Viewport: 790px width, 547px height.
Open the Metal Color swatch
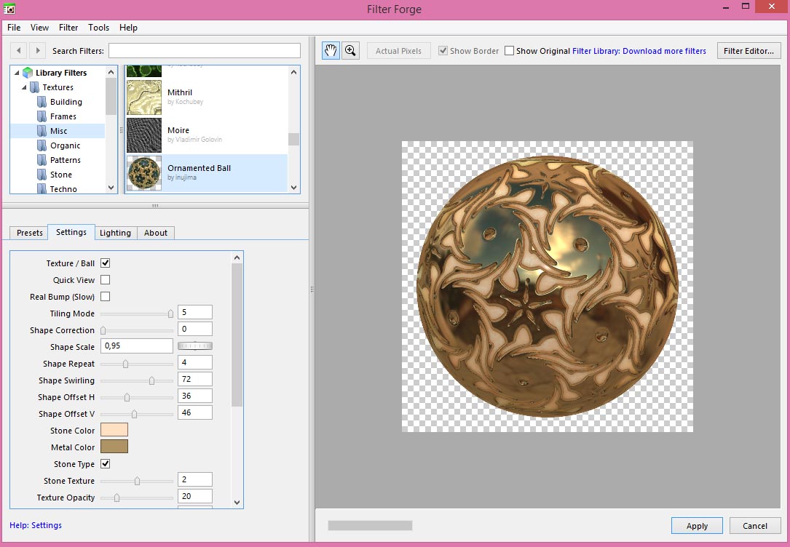(114, 447)
